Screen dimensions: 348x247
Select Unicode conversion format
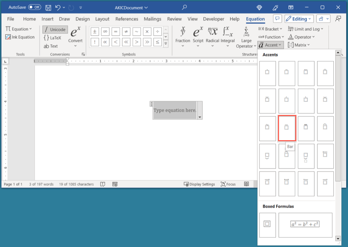(55, 30)
